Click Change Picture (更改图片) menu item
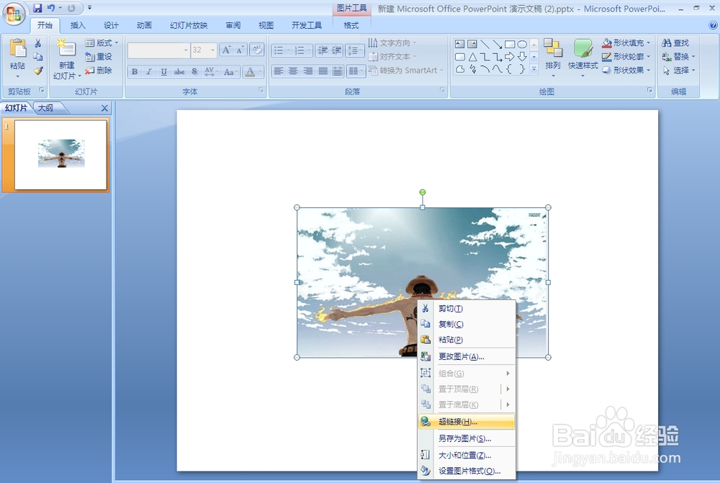 [x=466, y=356]
